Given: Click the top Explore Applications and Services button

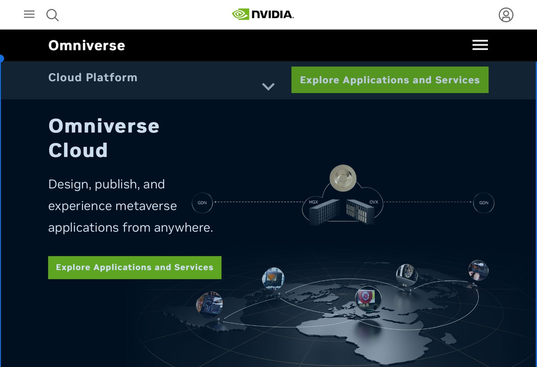Looking at the screenshot, I should pos(390,80).
